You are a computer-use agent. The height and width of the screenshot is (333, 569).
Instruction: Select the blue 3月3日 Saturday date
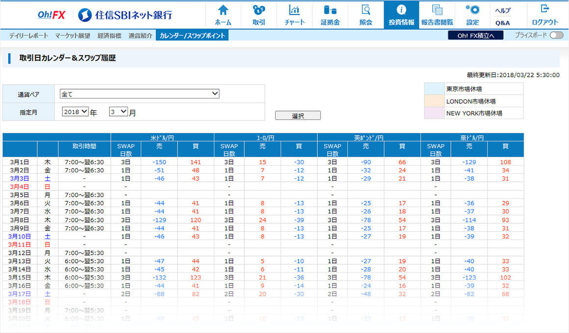coord(20,178)
